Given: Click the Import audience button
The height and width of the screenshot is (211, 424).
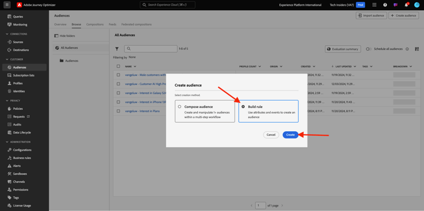Looking at the screenshot, I should tap(371, 15).
